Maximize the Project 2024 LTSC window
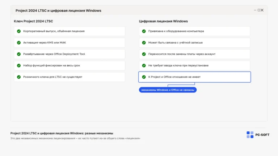This screenshot has width=278, height=156. coord(259,10)
